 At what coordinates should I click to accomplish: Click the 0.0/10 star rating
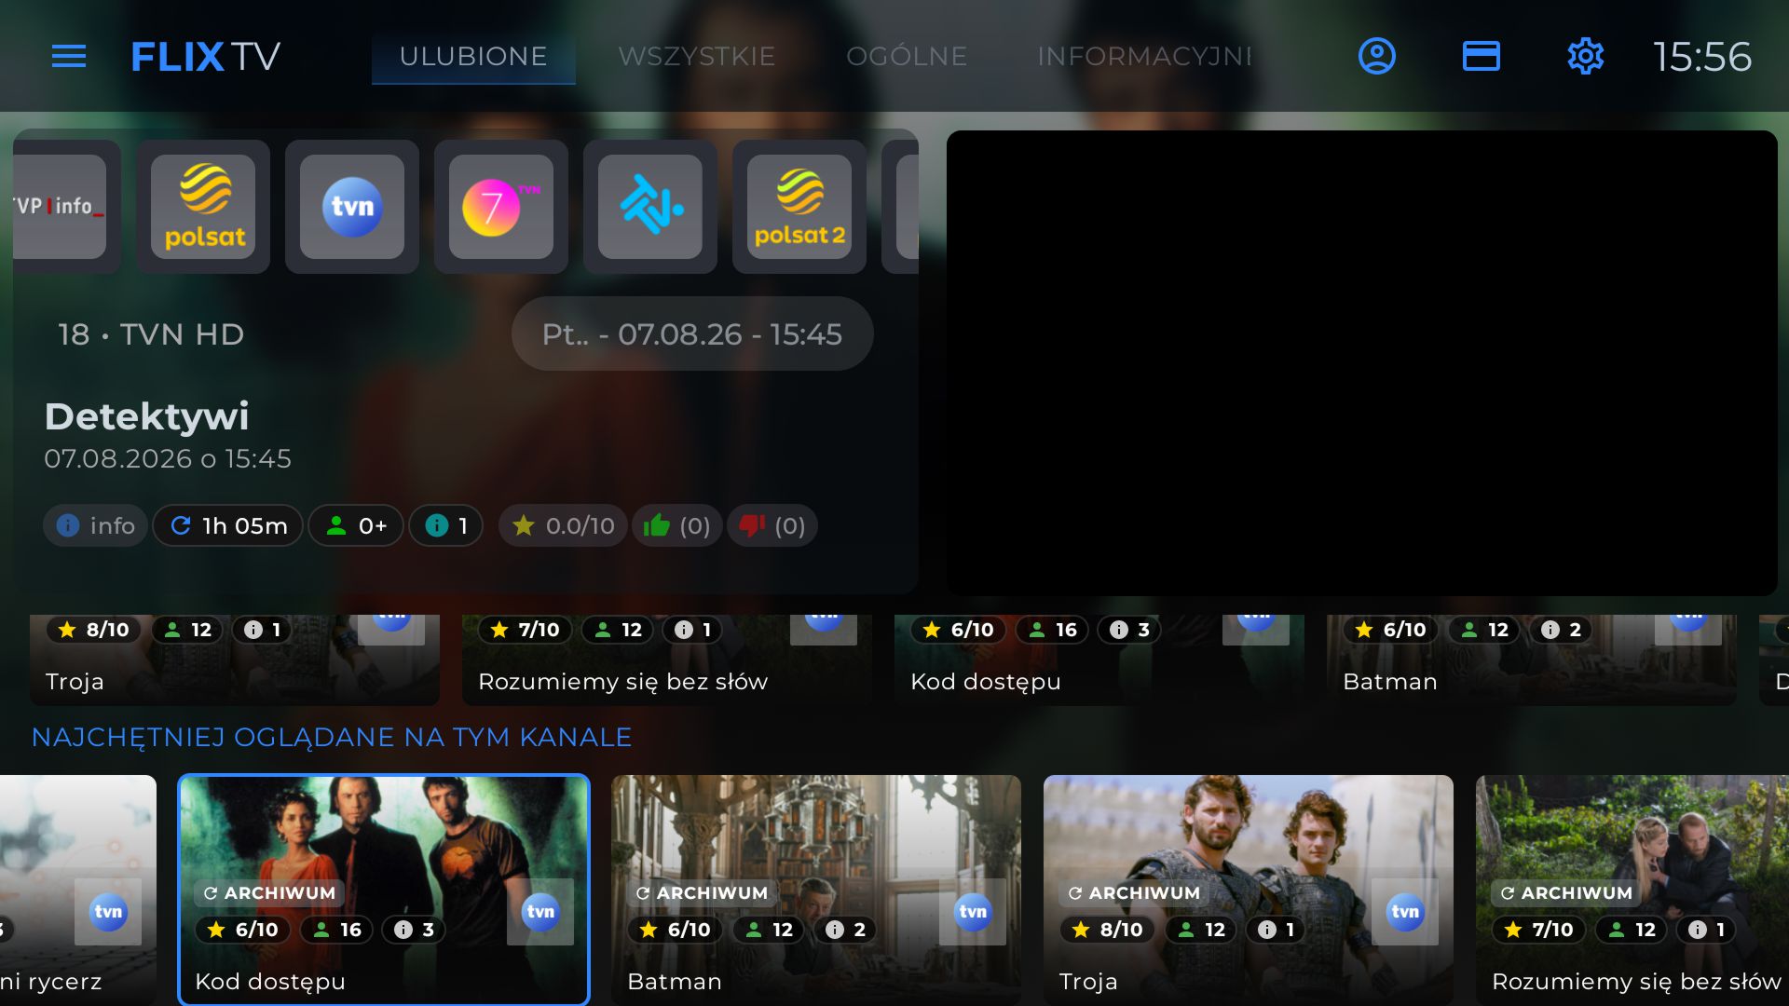[x=563, y=525]
